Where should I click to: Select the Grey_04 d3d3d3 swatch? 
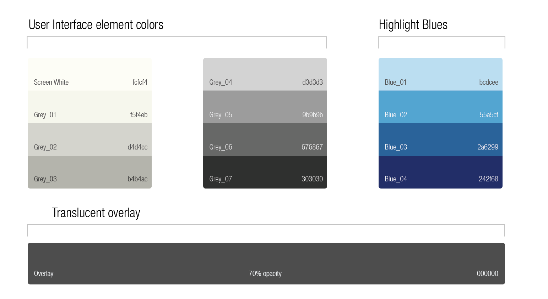265,74
